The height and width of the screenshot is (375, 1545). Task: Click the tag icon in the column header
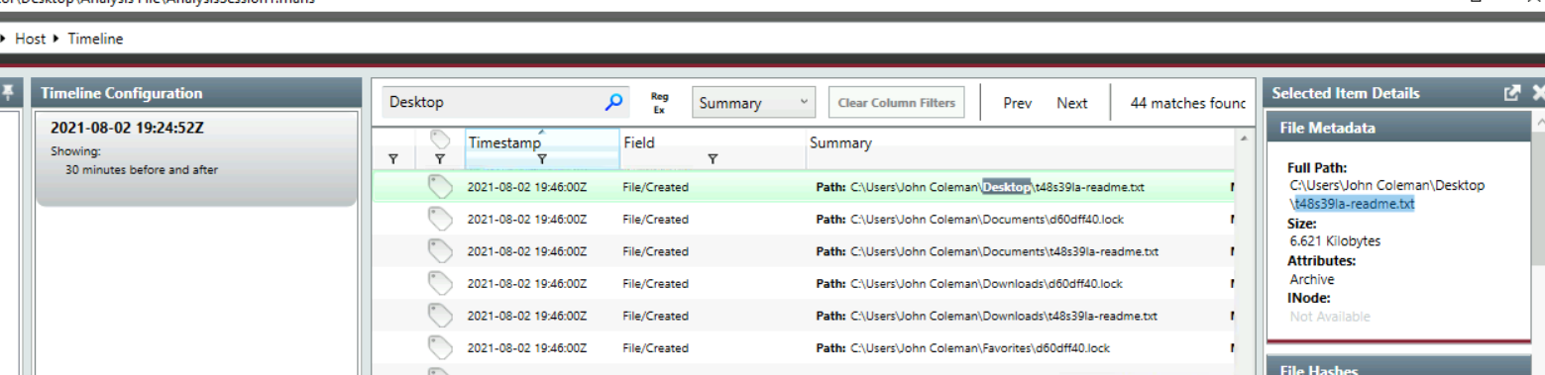click(440, 141)
